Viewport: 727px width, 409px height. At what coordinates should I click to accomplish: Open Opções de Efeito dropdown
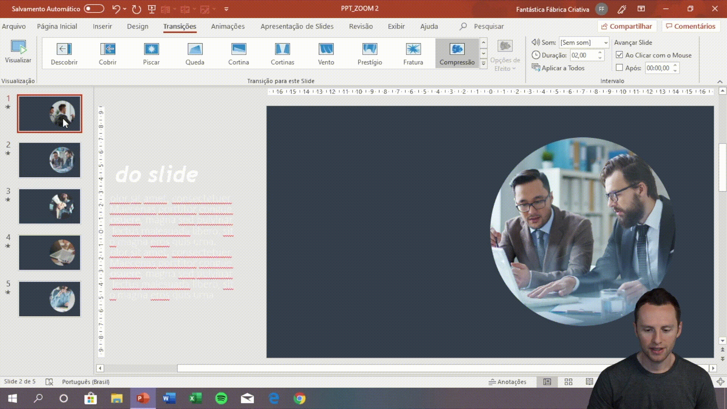point(505,56)
